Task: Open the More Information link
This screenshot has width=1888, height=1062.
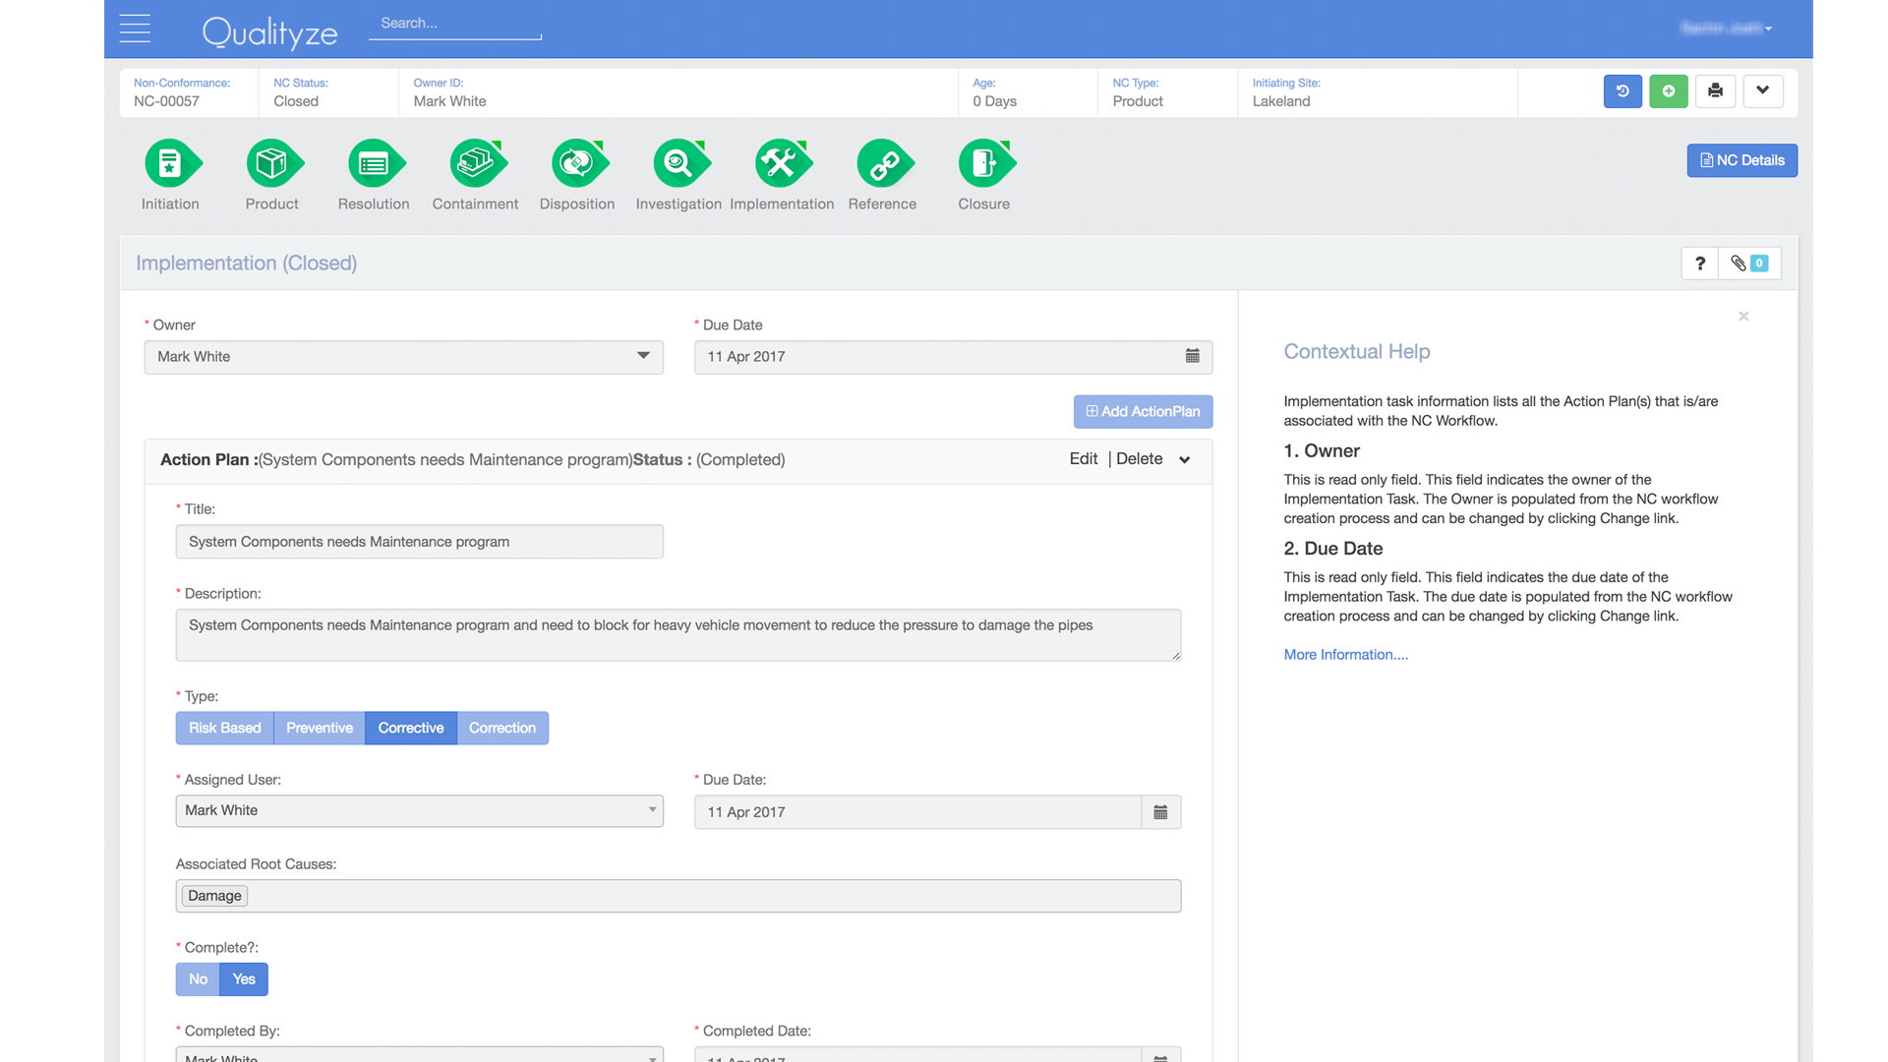Action: [1345, 655]
